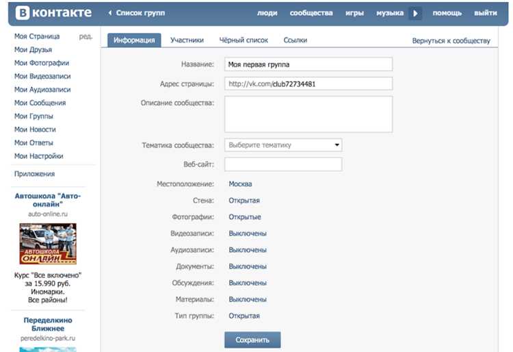Open Приложения in sidebar
The width and height of the screenshot is (513, 352).
(x=34, y=174)
